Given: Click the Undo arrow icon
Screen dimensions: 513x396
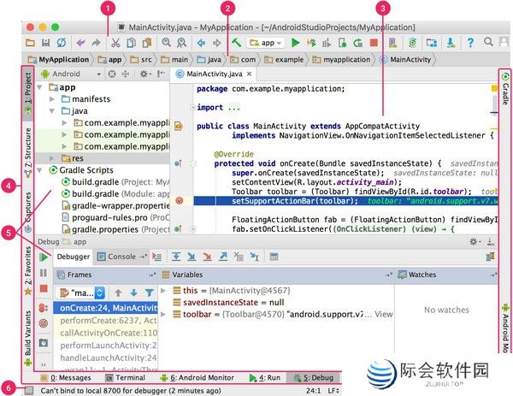Looking at the screenshot, I should [81, 43].
